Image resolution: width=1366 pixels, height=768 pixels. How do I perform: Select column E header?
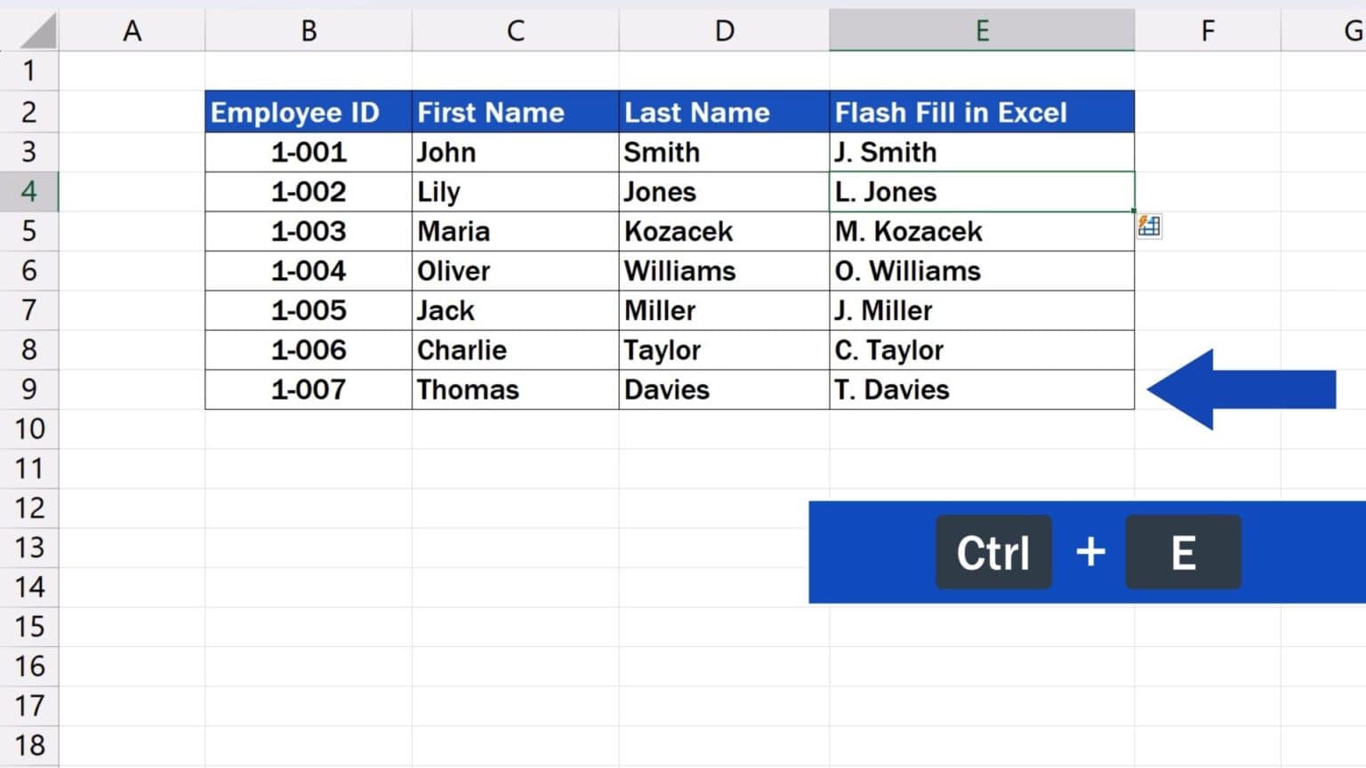[x=982, y=29]
